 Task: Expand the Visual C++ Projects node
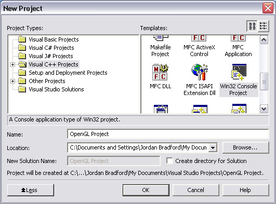(x=12, y=64)
